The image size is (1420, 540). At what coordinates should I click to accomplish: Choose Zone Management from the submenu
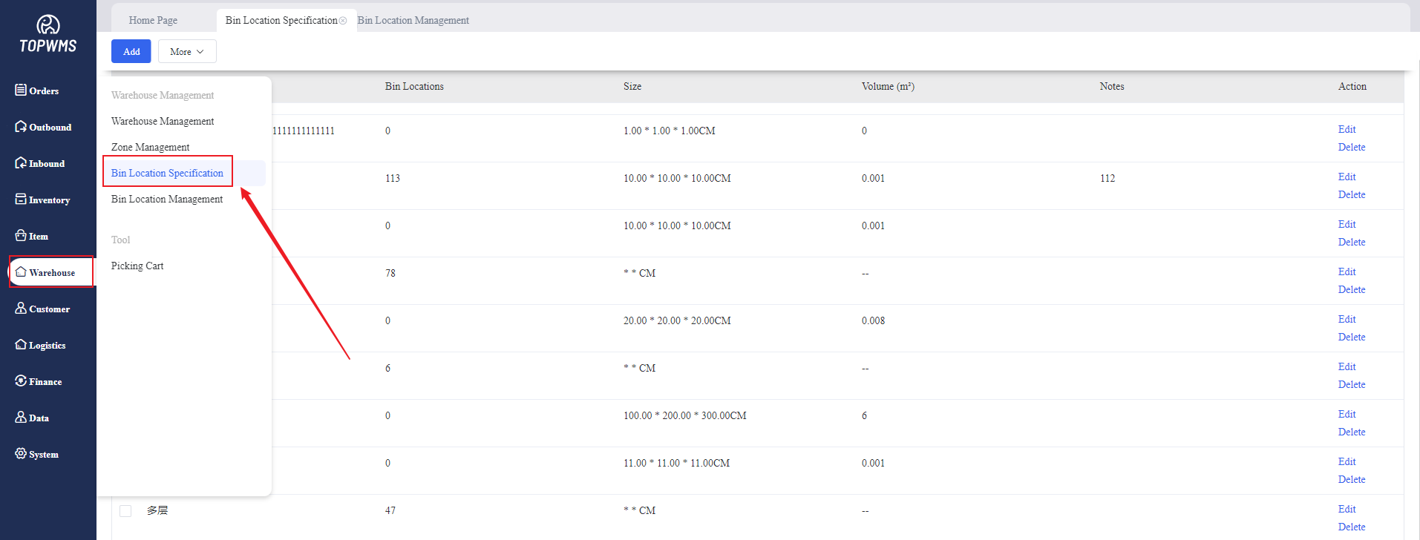pyautogui.click(x=150, y=148)
